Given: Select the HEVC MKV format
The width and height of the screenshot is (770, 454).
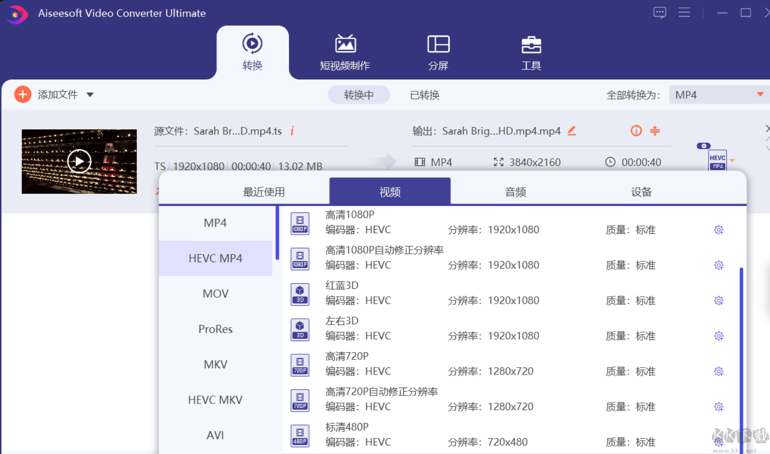Looking at the screenshot, I should click(215, 400).
